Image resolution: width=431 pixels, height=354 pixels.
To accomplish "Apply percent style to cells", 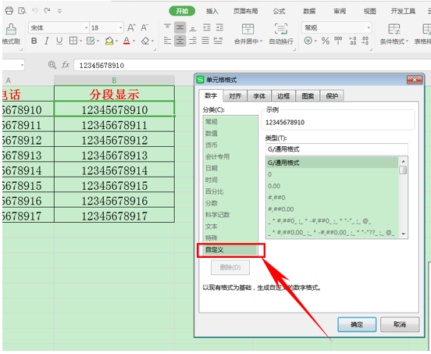I will point(326,41).
